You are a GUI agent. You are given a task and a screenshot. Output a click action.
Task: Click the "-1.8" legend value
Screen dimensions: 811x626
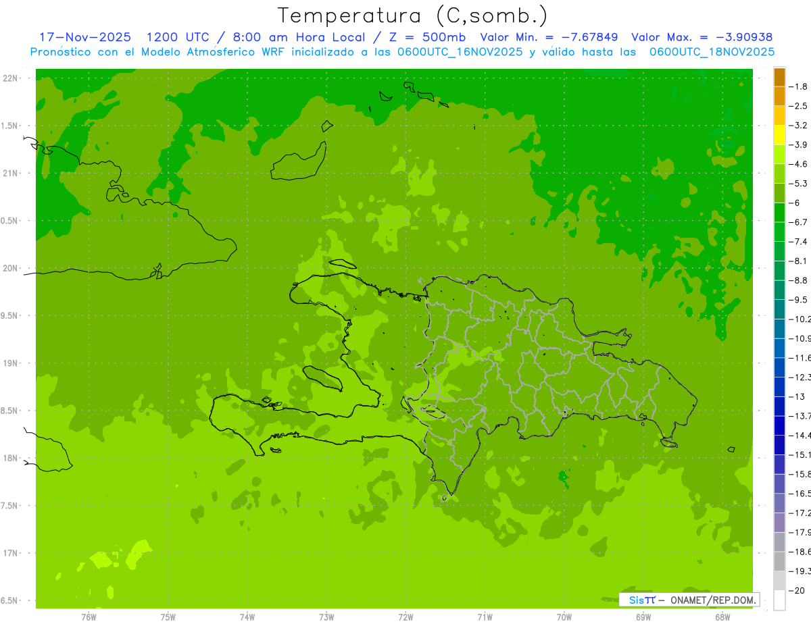coord(798,87)
